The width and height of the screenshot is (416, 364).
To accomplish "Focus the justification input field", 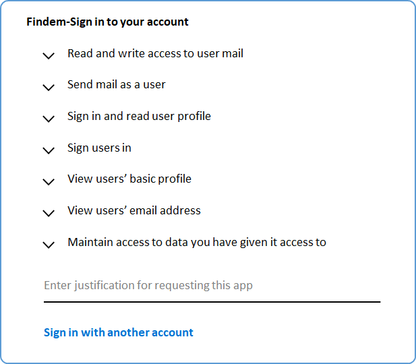I will [212, 285].
